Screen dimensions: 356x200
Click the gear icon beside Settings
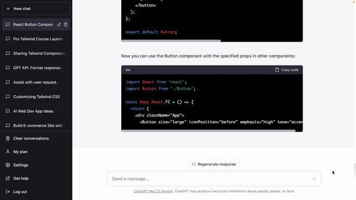coord(8,165)
